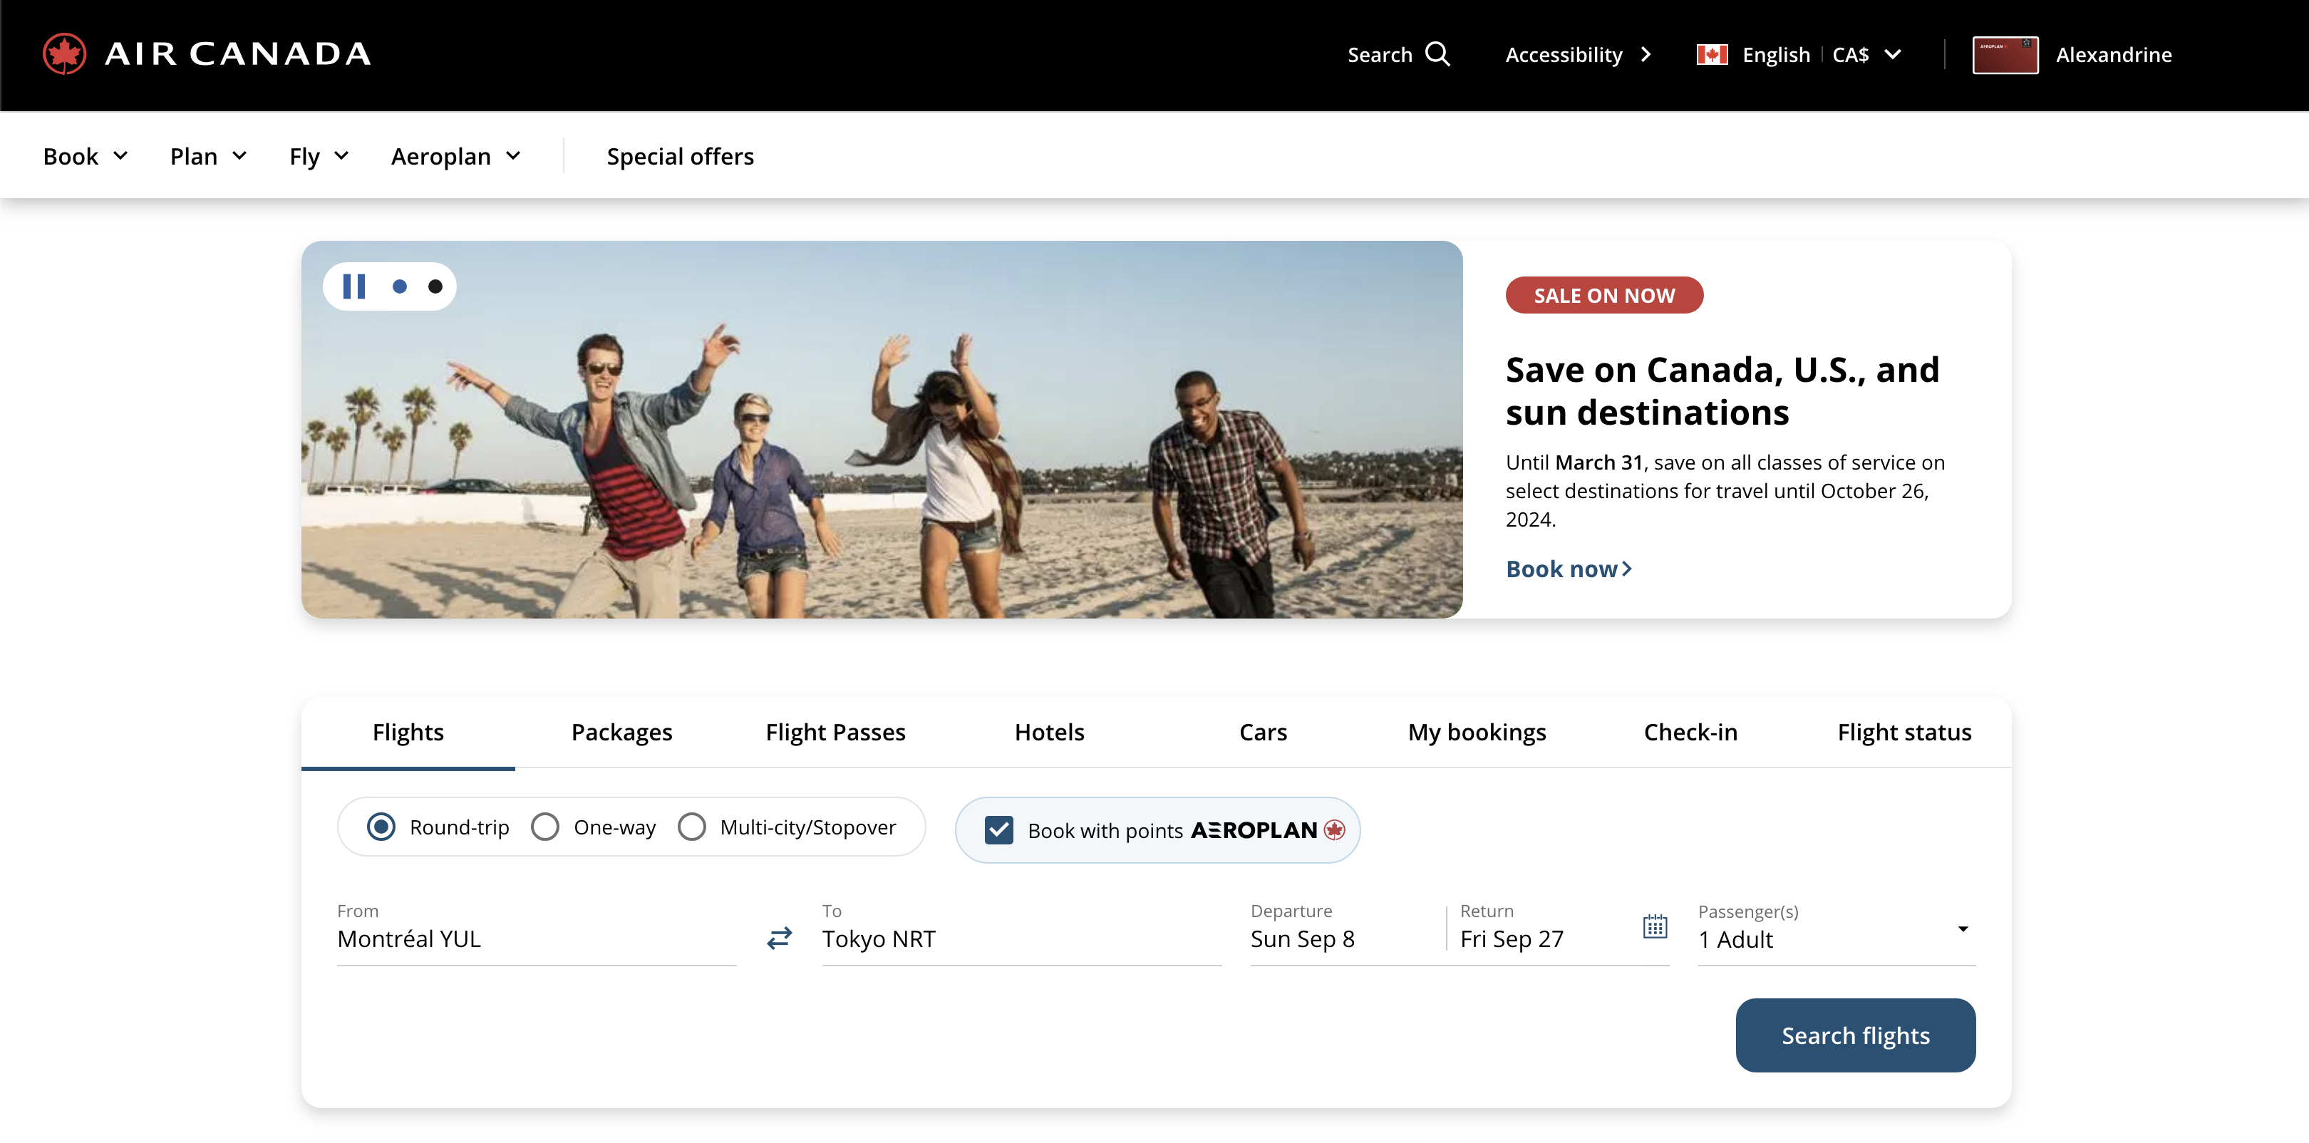Click the Search text in header
The image size is (2309, 1143).
click(x=1380, y=55)
